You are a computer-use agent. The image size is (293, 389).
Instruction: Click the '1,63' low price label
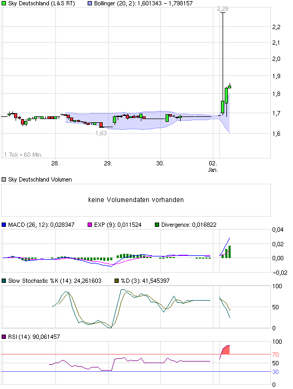101,133
